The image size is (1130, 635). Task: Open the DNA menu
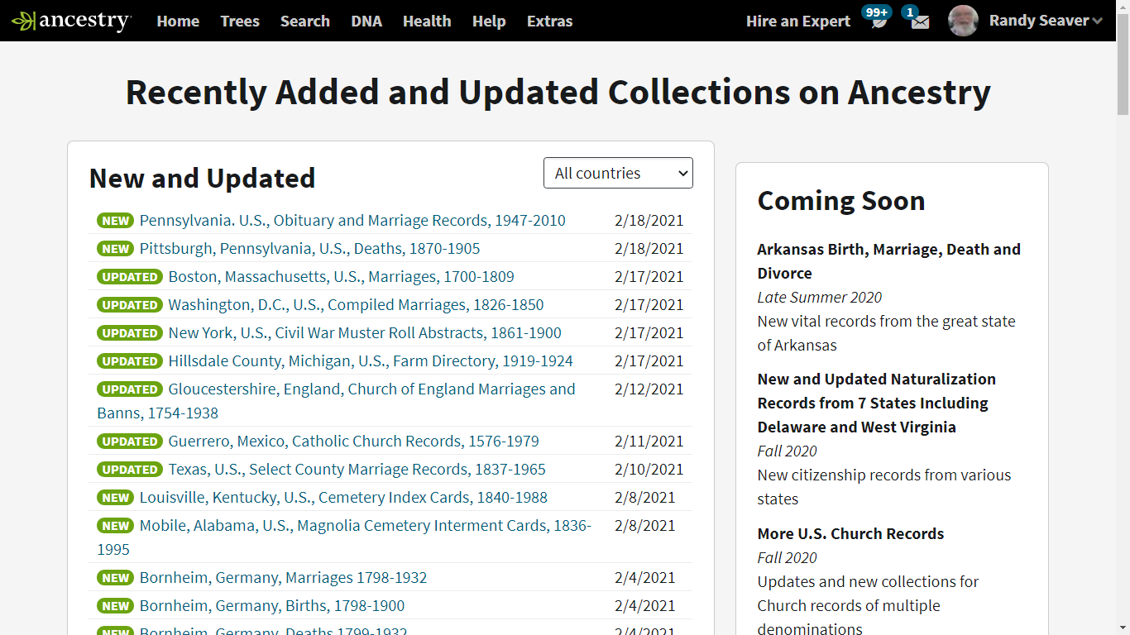[366, 21]
